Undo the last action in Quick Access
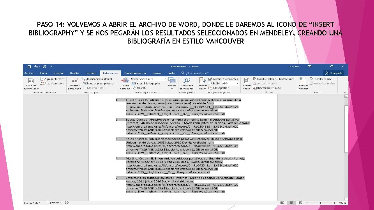 coord(36,66)
